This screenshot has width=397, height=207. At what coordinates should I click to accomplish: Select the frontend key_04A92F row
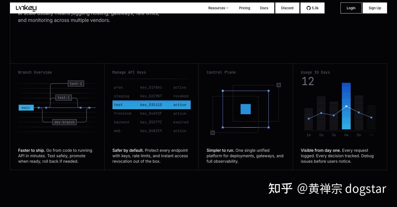[x=151, y=114]
